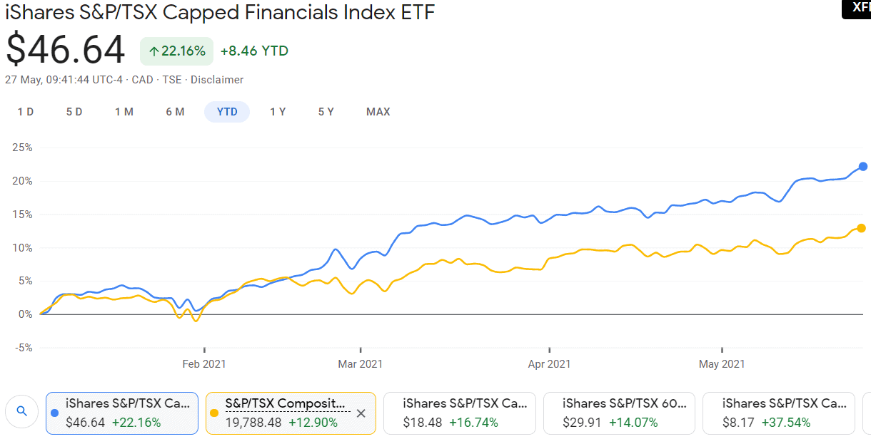Select the 5Y range tab
Viewport: 871px width, 439px height.
(326, 112)
